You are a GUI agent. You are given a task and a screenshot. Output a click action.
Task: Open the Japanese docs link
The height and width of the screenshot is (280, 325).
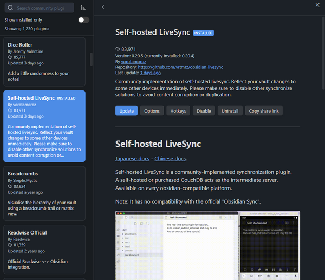point(132,159)
